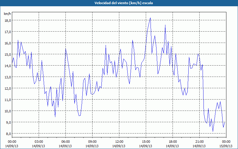
Task: Click the date label under 12:00
Action: 119,146
